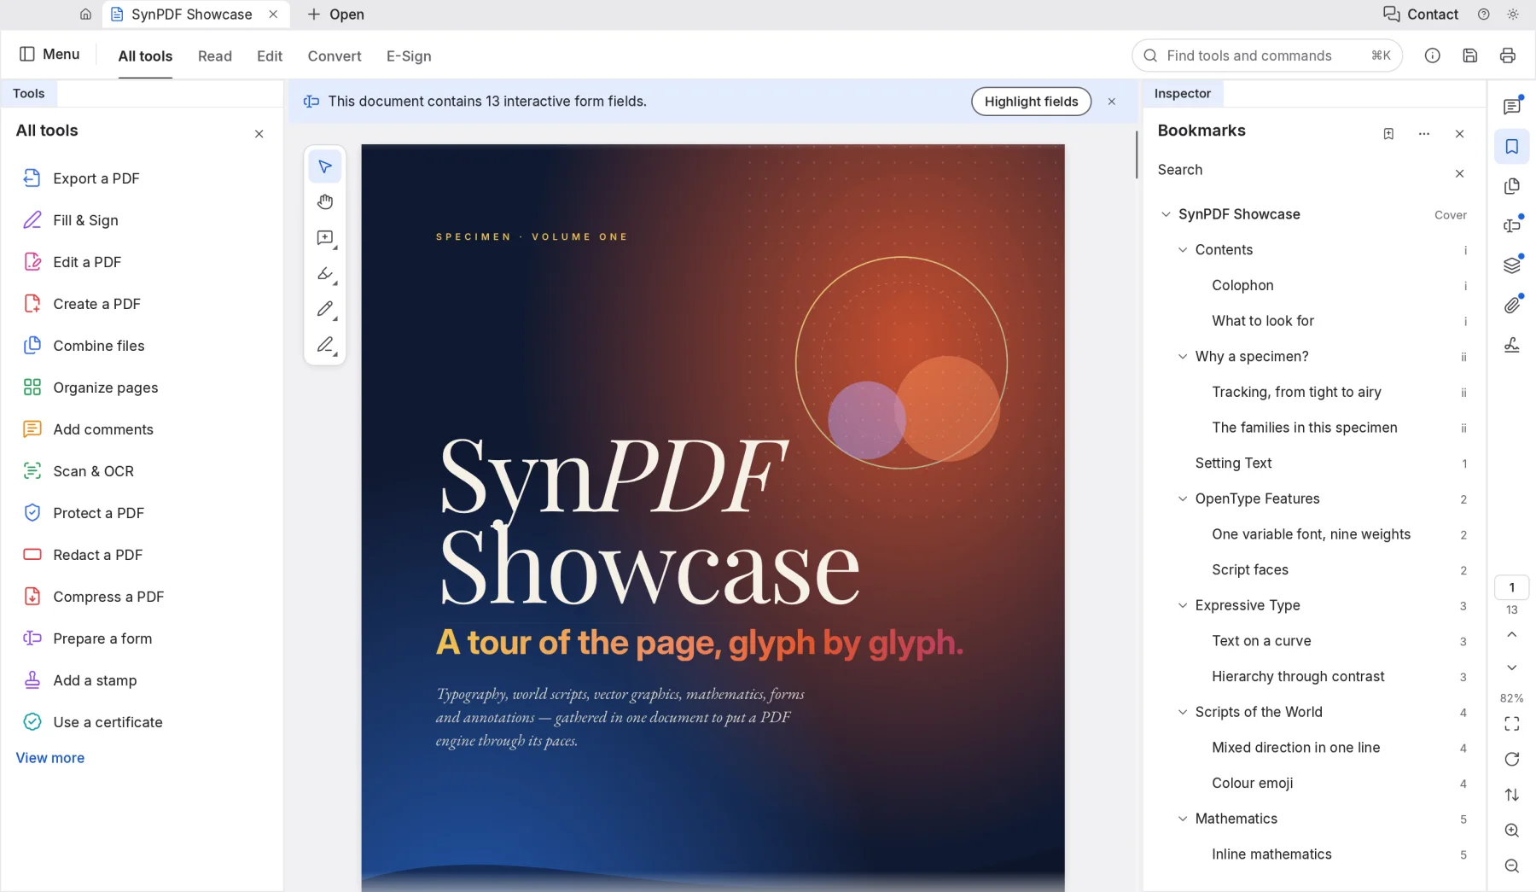This screenshot has height=892, width=1536.
Task: Select the arrow selection tool
Action: point(325,166)
